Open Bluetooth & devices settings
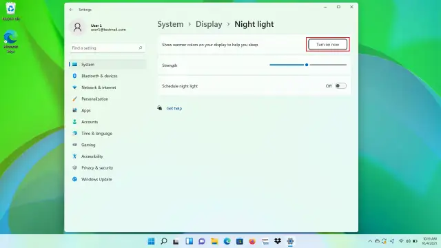Image resolution: width=441 pixels, height=248 pixels. pyautogui.click(x=107, y=76)
